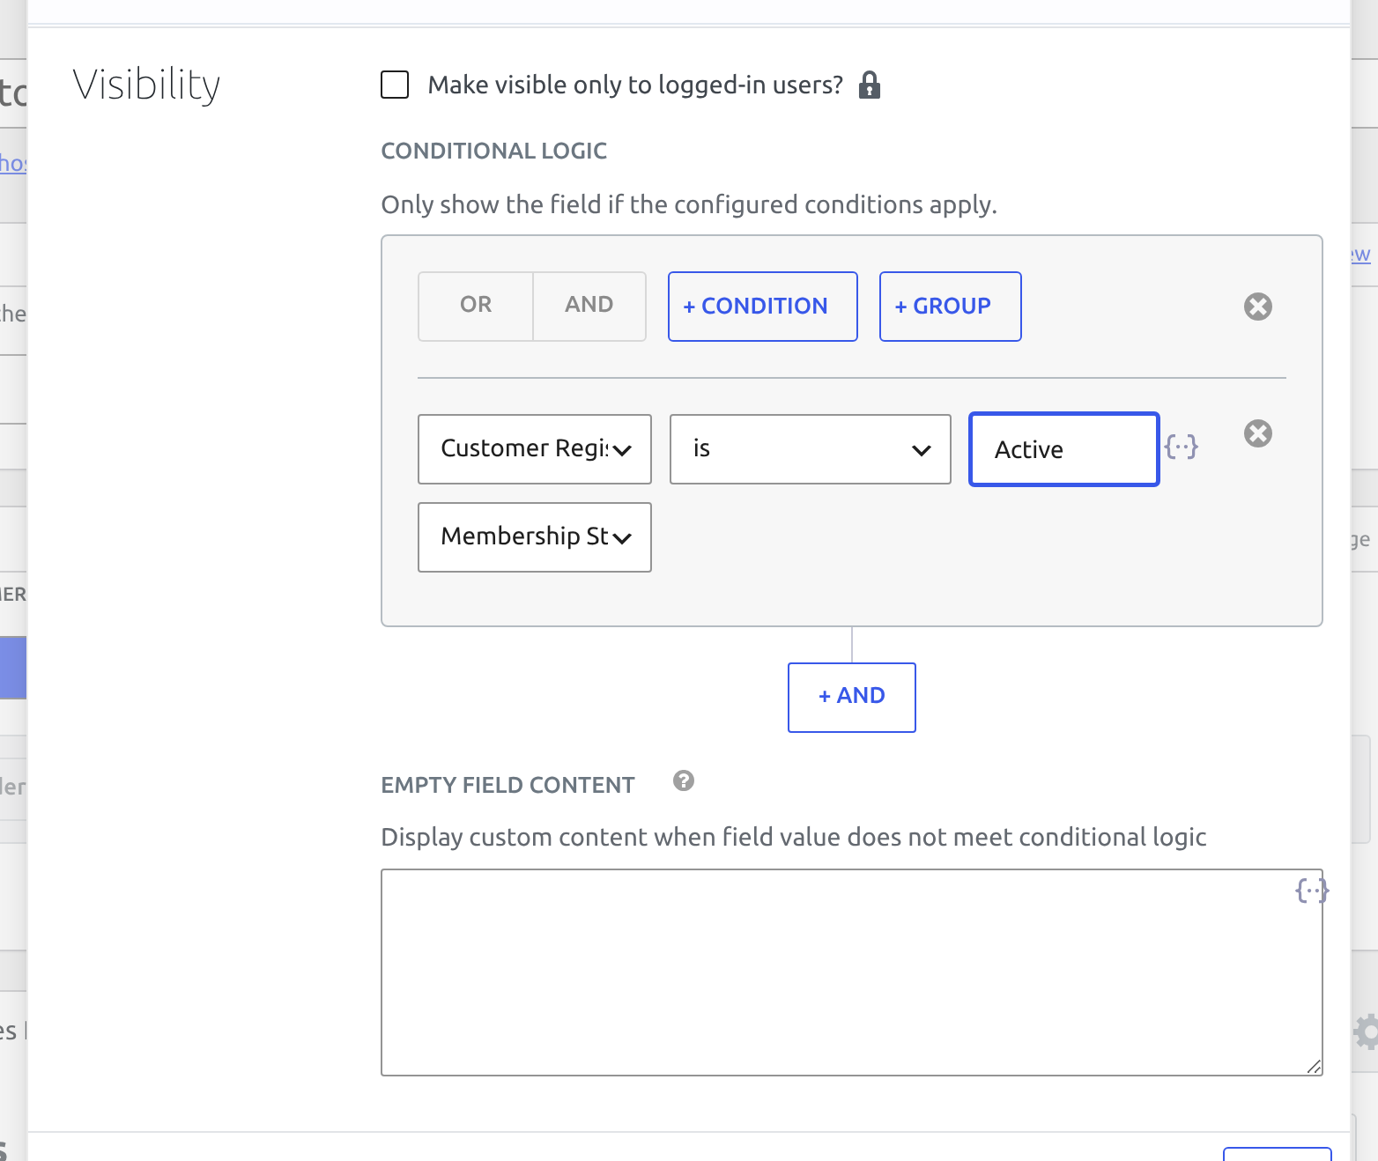Click the 'Display custom content' description text
The height and width of the screenshot is (1161, 1378).
click(x=794, y=837)
